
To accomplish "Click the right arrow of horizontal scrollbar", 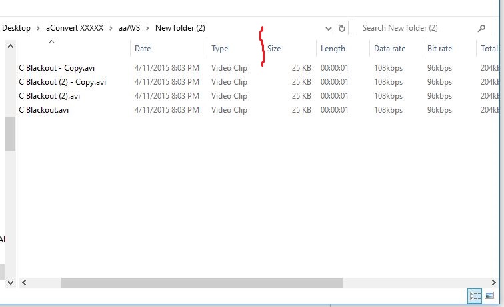I will pyautogui.click(x=496, y=282).
